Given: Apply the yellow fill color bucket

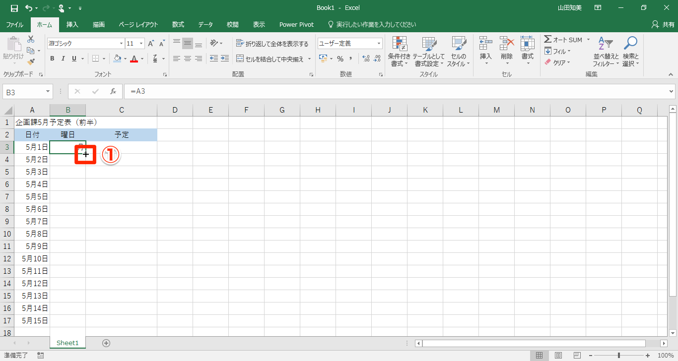Looking at the screenshot, I should 117,59.
